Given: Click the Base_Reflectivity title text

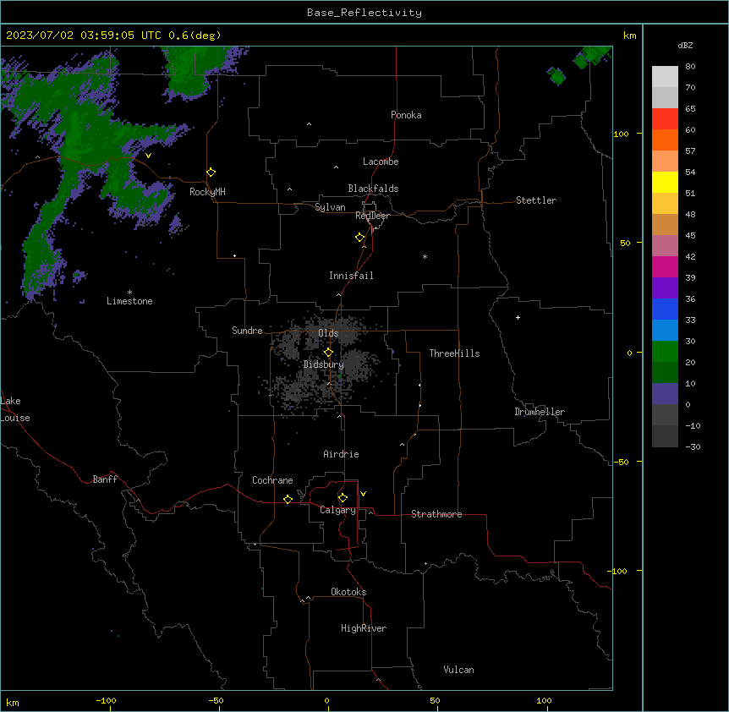Looking at the screenshot, I should pyautogui.click(x=364, y=13).
